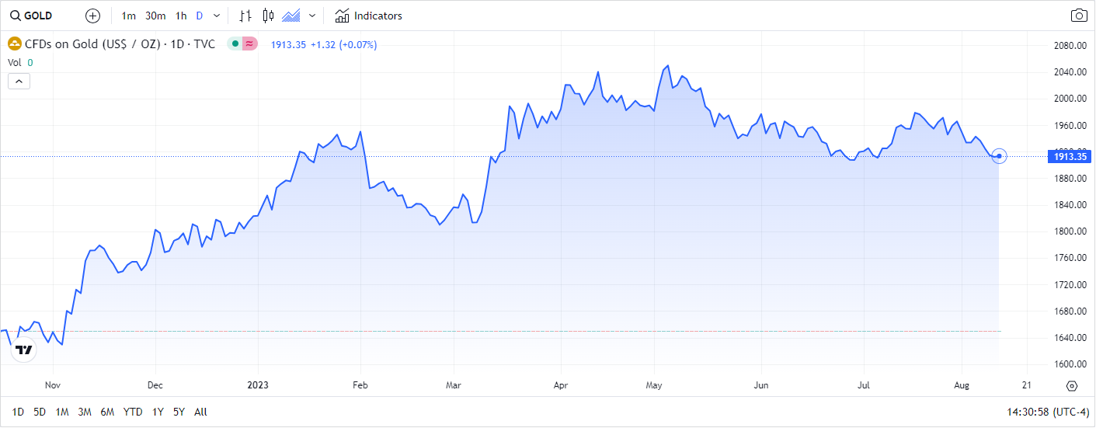Click the gold symbol logo icon
The height and width of the screenshot is (428, 1096).
[x=14, y=44]
